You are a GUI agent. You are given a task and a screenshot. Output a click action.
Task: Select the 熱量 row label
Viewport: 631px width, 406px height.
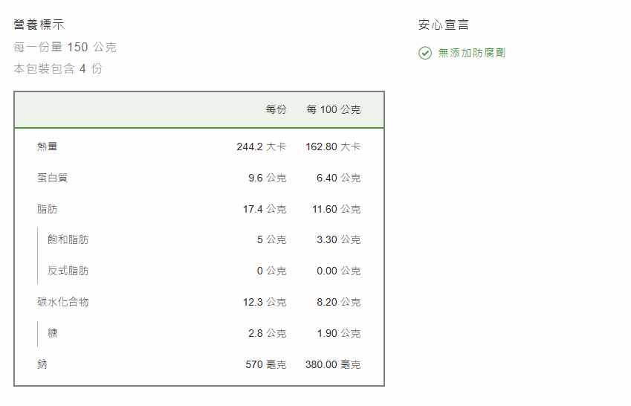48,146
